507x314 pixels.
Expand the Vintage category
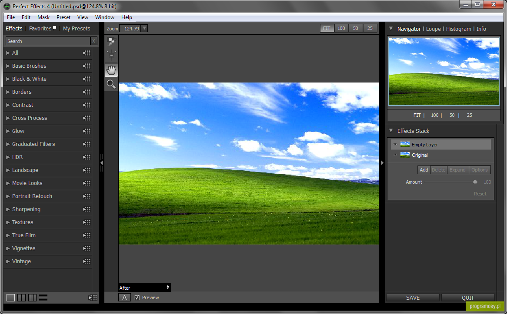(8, 261)
